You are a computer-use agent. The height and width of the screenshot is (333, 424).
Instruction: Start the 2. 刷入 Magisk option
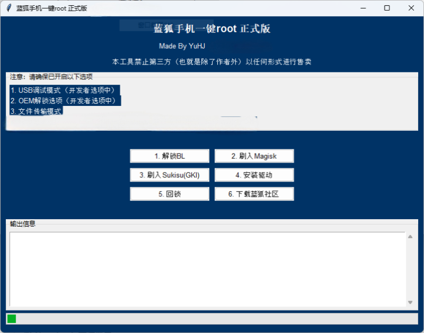point(254,156)
